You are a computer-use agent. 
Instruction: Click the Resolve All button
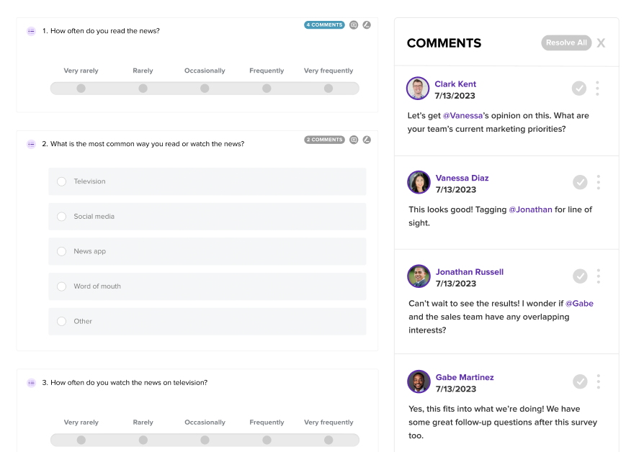tap(566, 43)
